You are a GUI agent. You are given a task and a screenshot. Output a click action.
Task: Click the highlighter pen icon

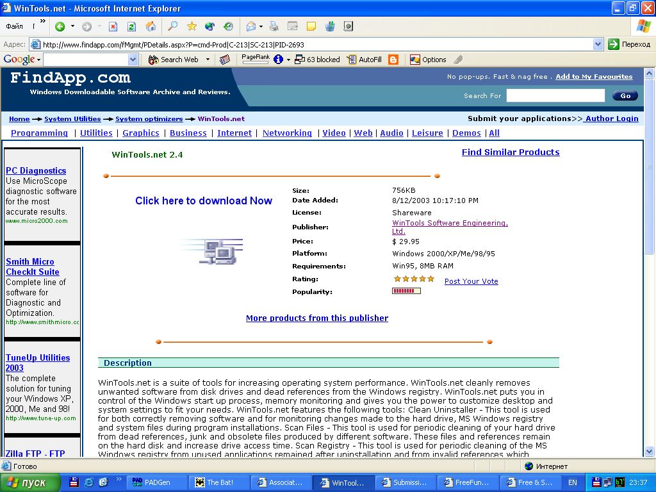coord(458,60)
